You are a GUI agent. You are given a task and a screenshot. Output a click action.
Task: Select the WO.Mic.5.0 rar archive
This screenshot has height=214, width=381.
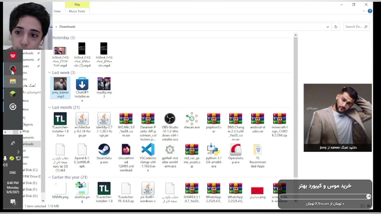[126, 125]
